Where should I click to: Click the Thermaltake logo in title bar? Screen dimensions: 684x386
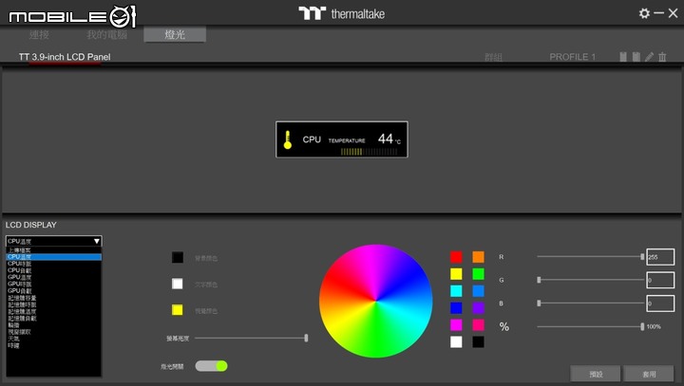tap(342, 13)
